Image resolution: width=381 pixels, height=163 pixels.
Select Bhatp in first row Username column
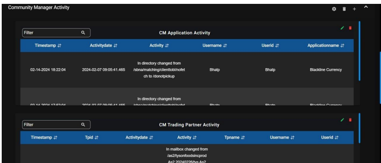click(x=215, y=70)
